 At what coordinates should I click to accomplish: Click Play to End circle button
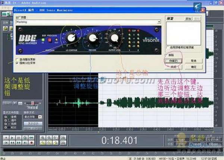coord(25,138)
